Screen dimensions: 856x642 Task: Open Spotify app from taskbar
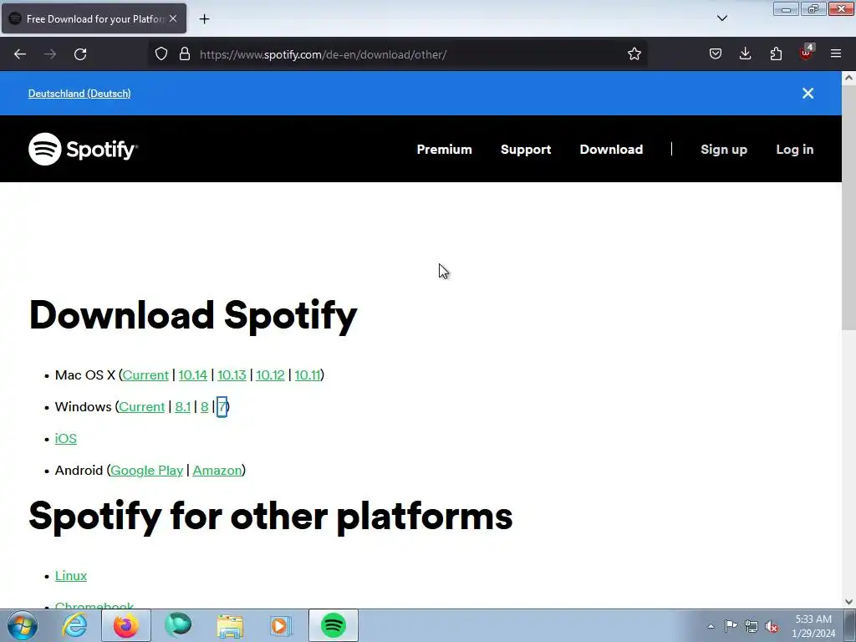coord(334,625)
